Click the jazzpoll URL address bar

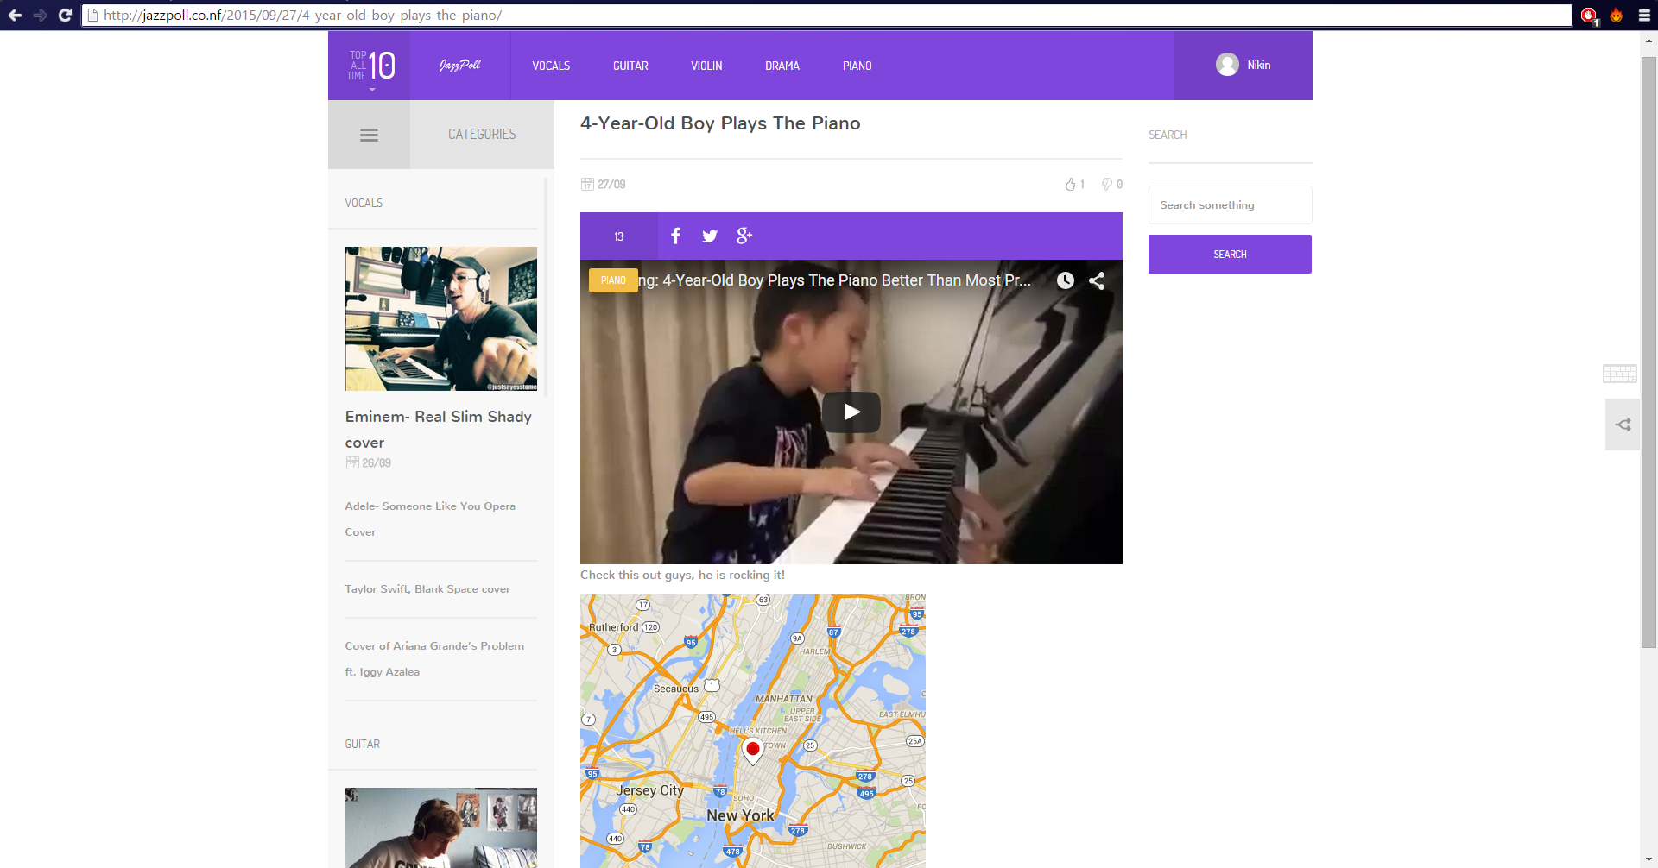tap(826, 16)
